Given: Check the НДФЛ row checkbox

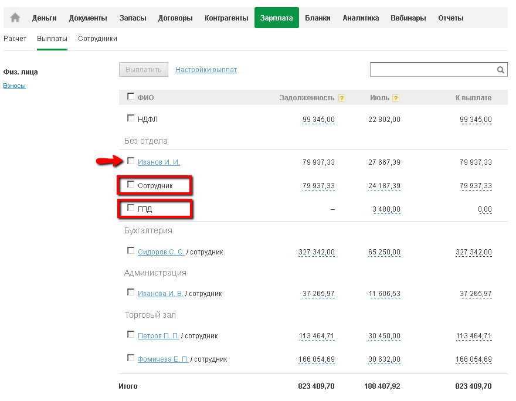Looking at the screenshot, I should (131, 118).
